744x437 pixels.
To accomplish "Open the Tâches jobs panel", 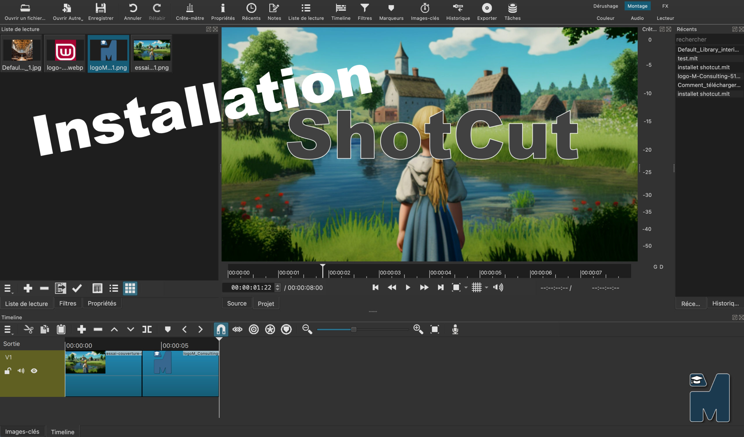I will [x=513, y=12].
